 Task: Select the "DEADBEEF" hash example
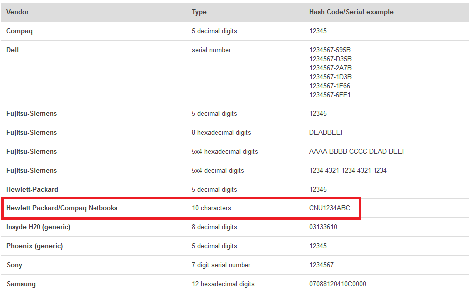click(x=327, y=133)
